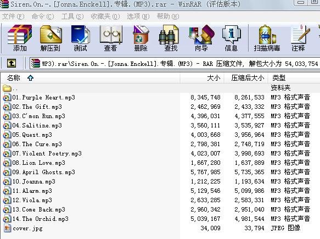Open the 注释 (Comment) toolbar icon
The height and width of the screenshot is (239, 320).
(299, 38)
